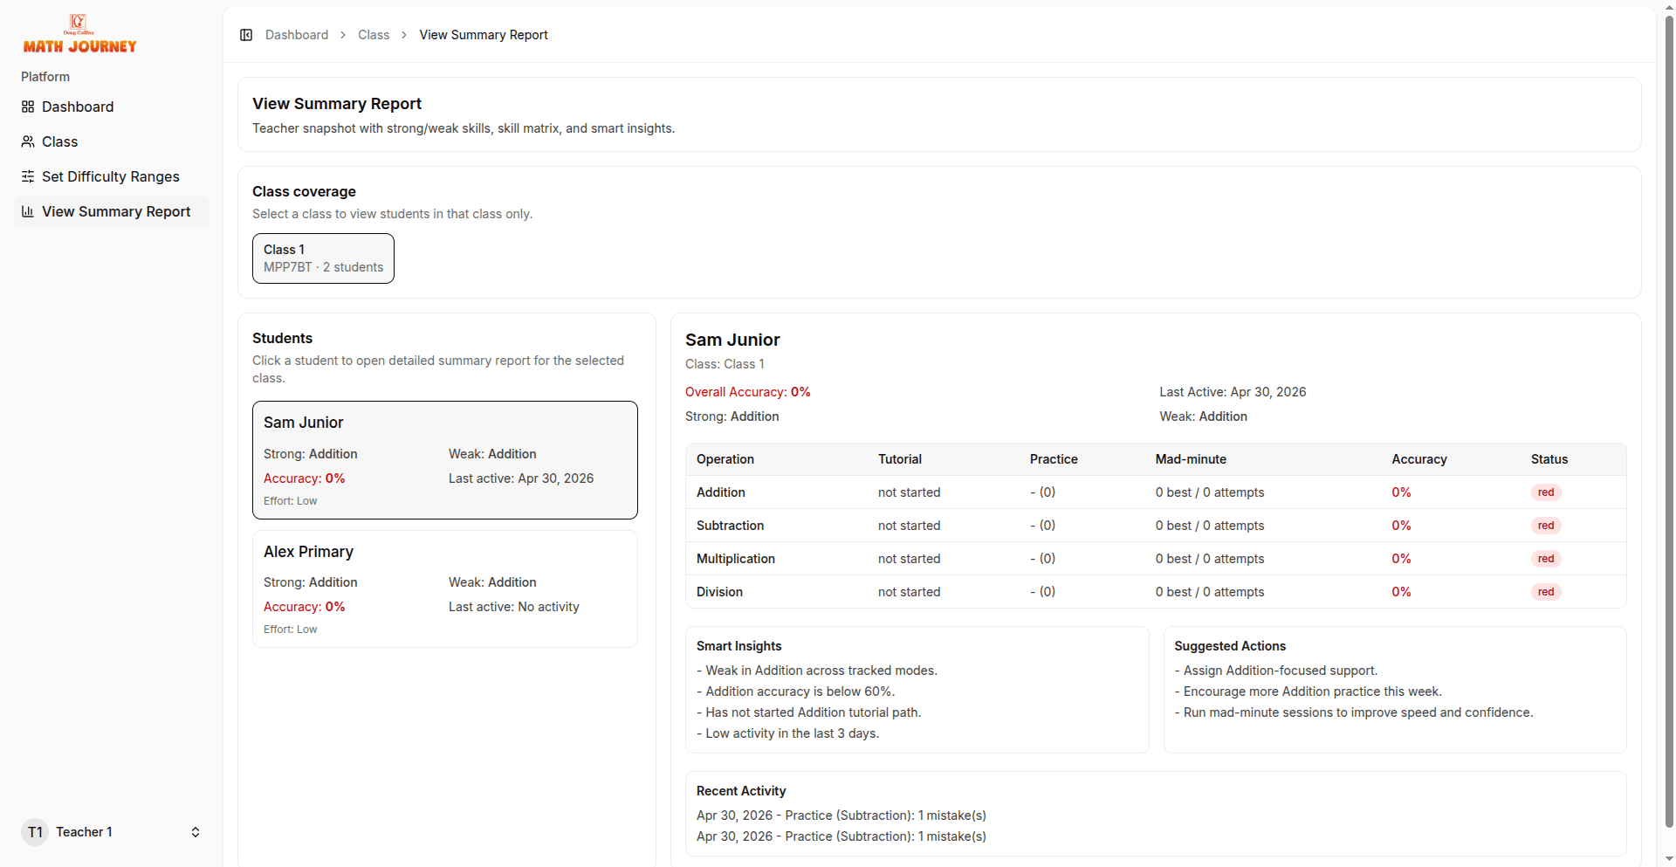Viewport: 1676px width, 867px height.
Task: Click the Dashboard grid icon in sidebar
Action: pos(28,107)
